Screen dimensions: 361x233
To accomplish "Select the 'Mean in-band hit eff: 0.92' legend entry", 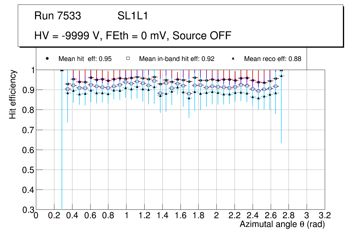I will point(177,59).
